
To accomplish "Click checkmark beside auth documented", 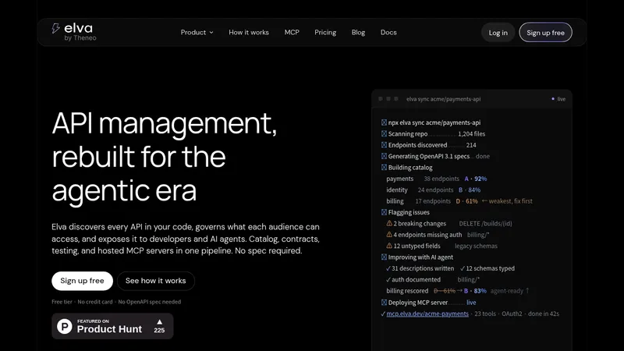I will point(388,280).
